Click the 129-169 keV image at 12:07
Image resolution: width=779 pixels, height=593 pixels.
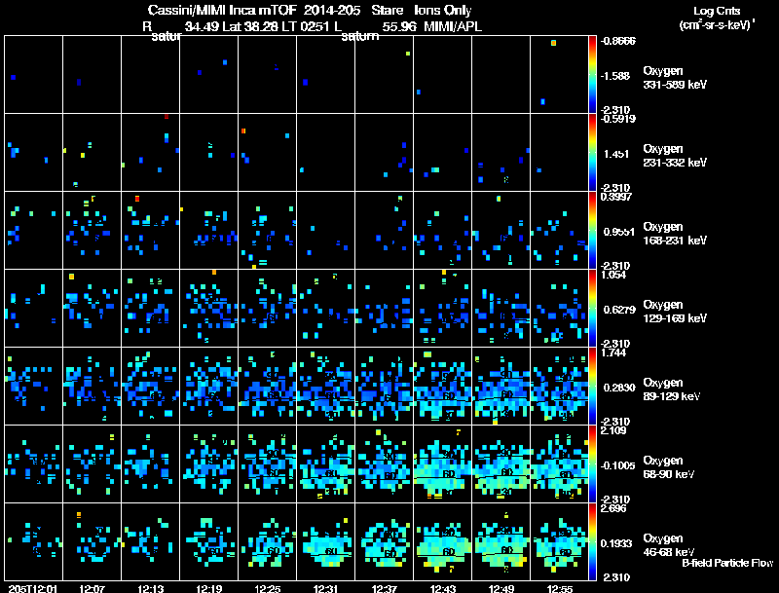coord(92,309)
